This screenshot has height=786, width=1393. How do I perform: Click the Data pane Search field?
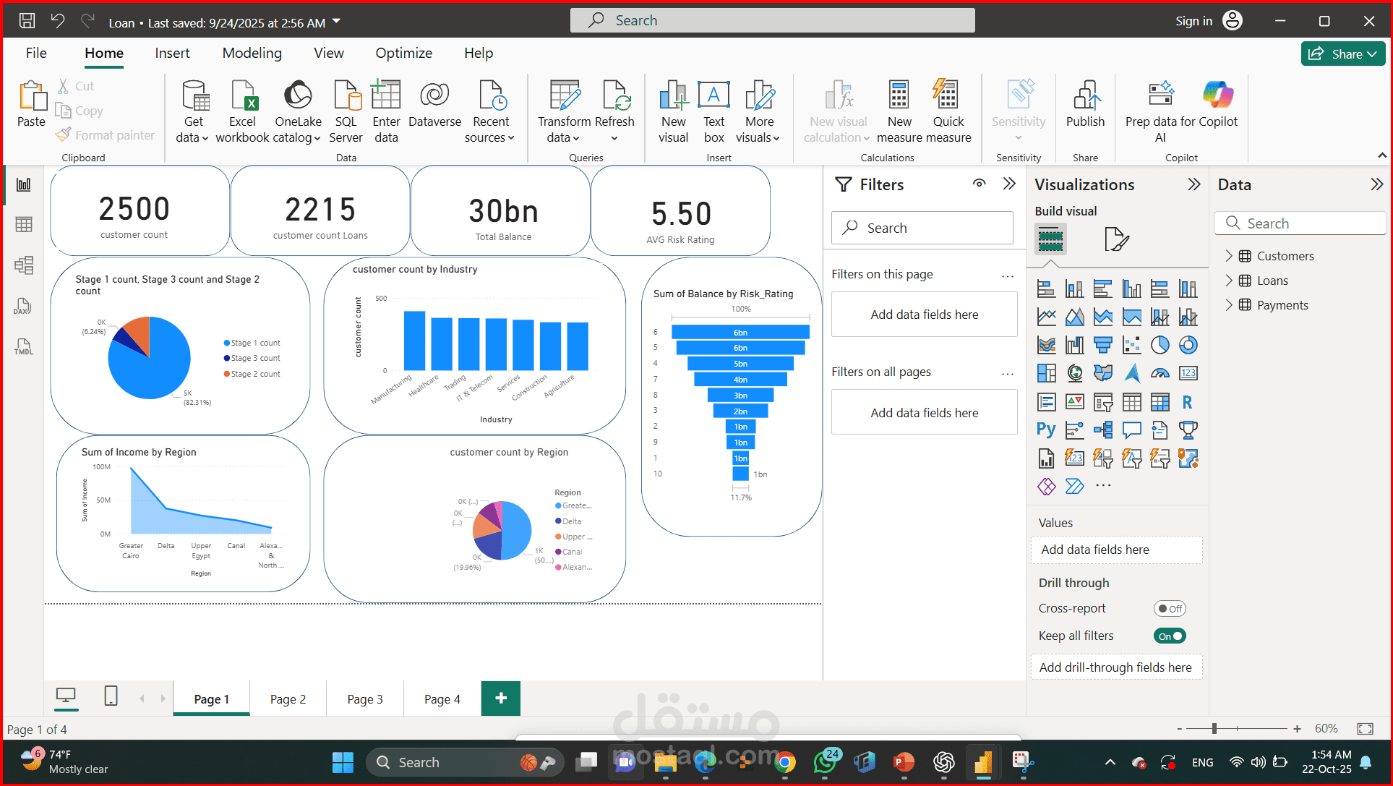point(1301,223)
